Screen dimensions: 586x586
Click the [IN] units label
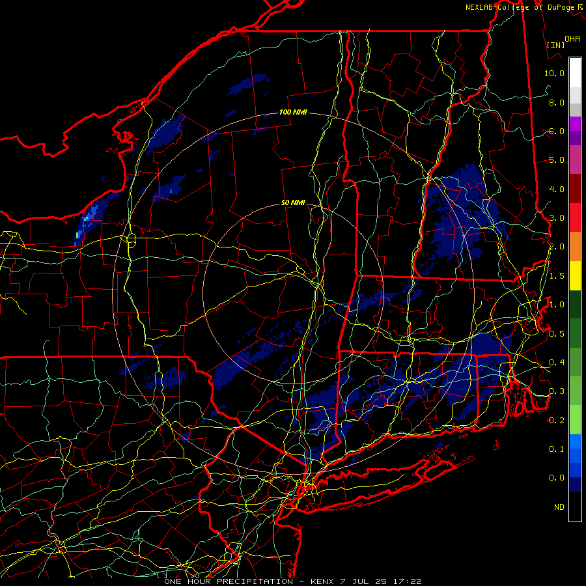[556, 45]
